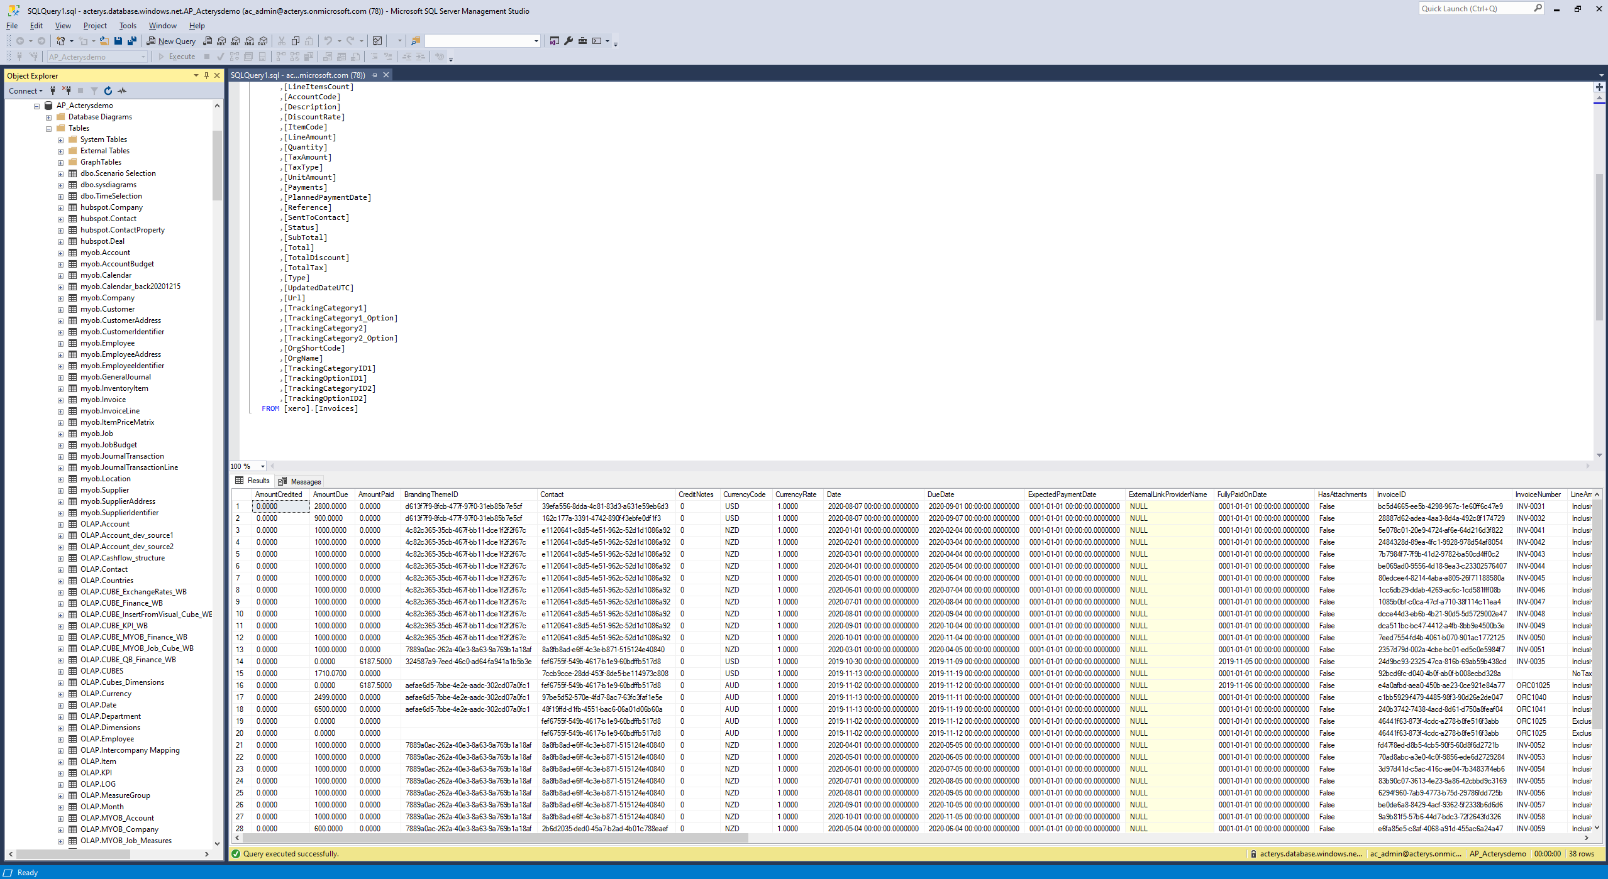Screen dimensions: 1608x879
Task: Click the purple Solution Explorer window icon
Action: [x=554, y=41]
